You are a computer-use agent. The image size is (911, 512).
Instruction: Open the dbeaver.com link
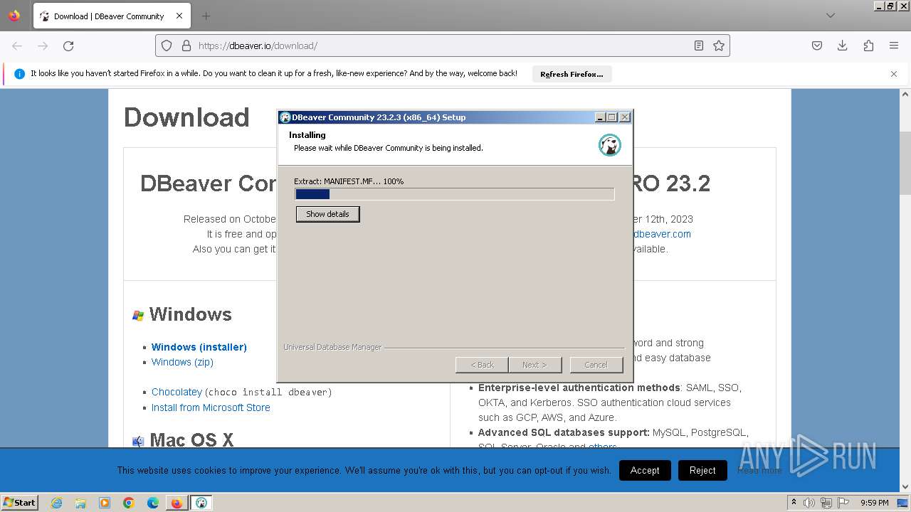coord(661,234)
